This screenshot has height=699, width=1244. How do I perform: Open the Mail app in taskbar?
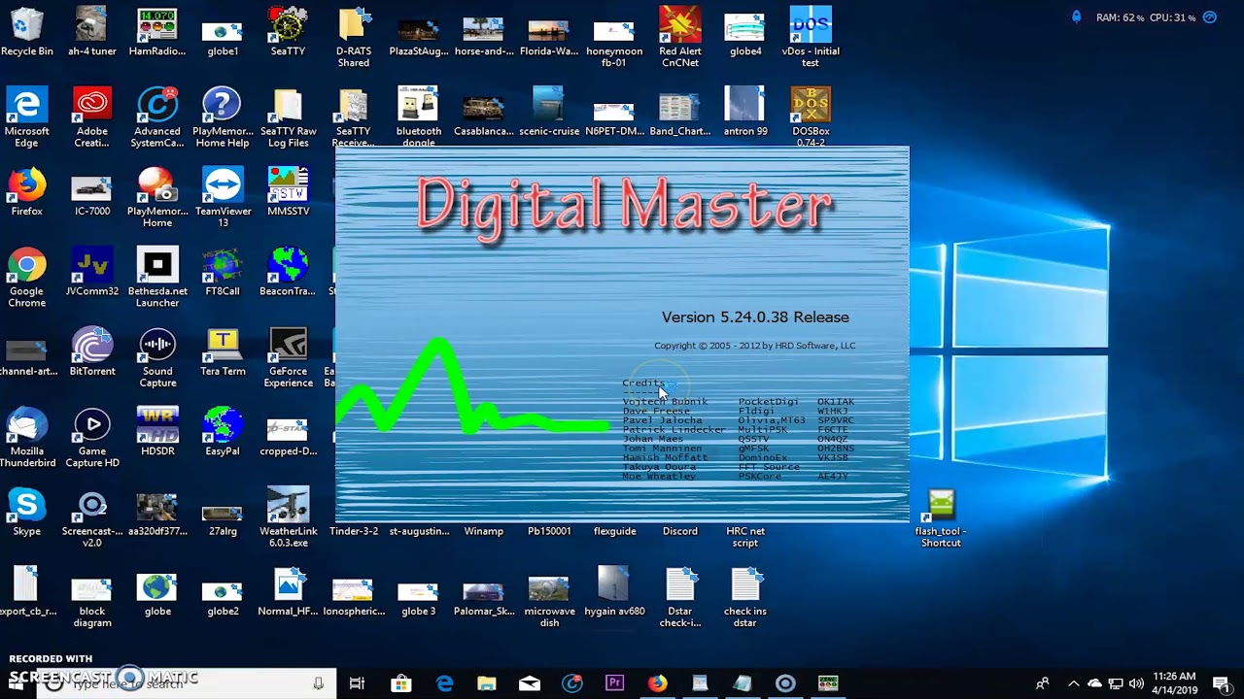coord(529,683)
